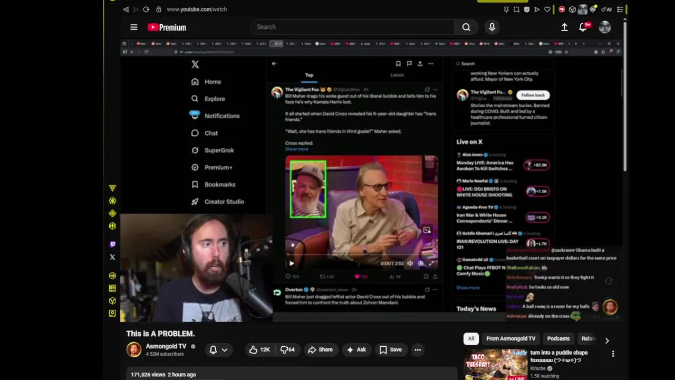The width and height of the screenshot is (675, 380).
Task: Click the back arrow in X feed
Action: (274, 63)
